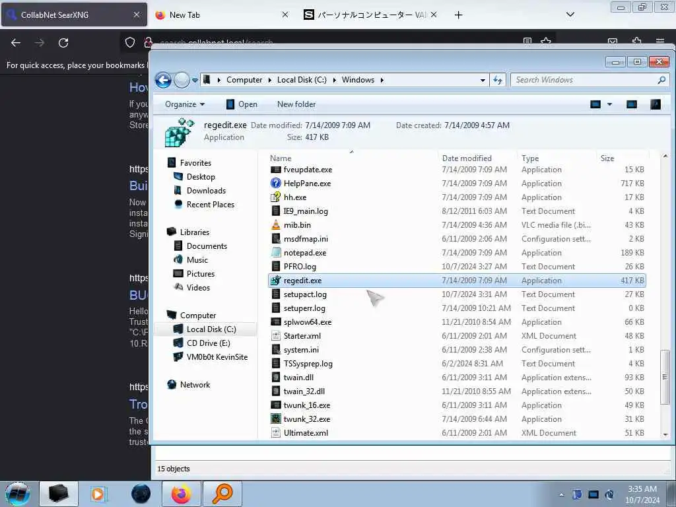Select Computer in the address breadcrumb
The width and height of the screenshot is (676, 507).
pos(244,80)
